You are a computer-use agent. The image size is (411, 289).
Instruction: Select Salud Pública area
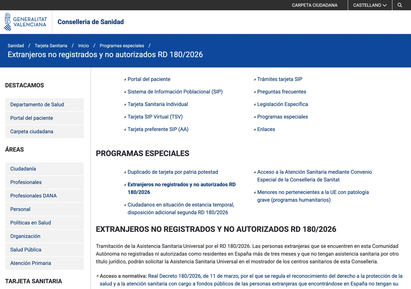[44, 250]
